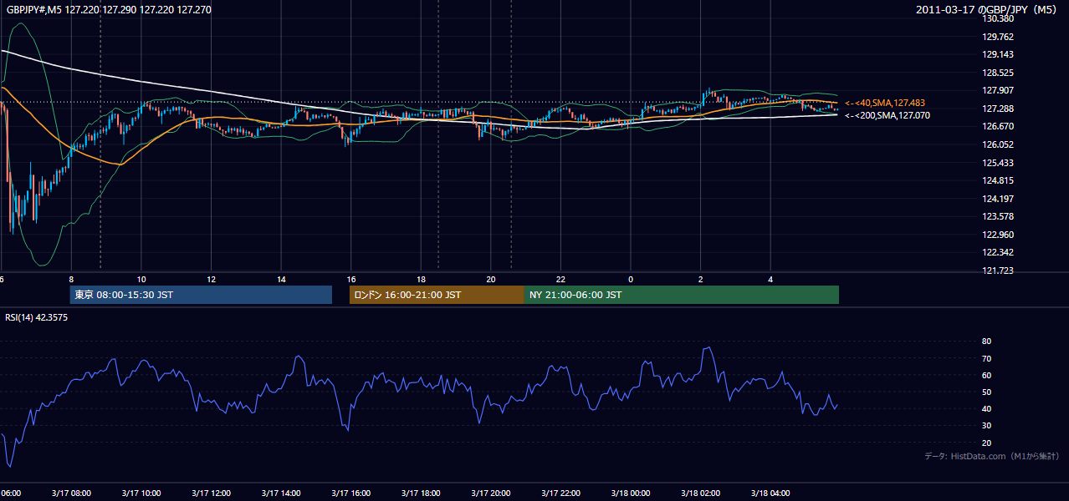Click price axis value 129.762

pyautogui.click(x=998, y=37)
